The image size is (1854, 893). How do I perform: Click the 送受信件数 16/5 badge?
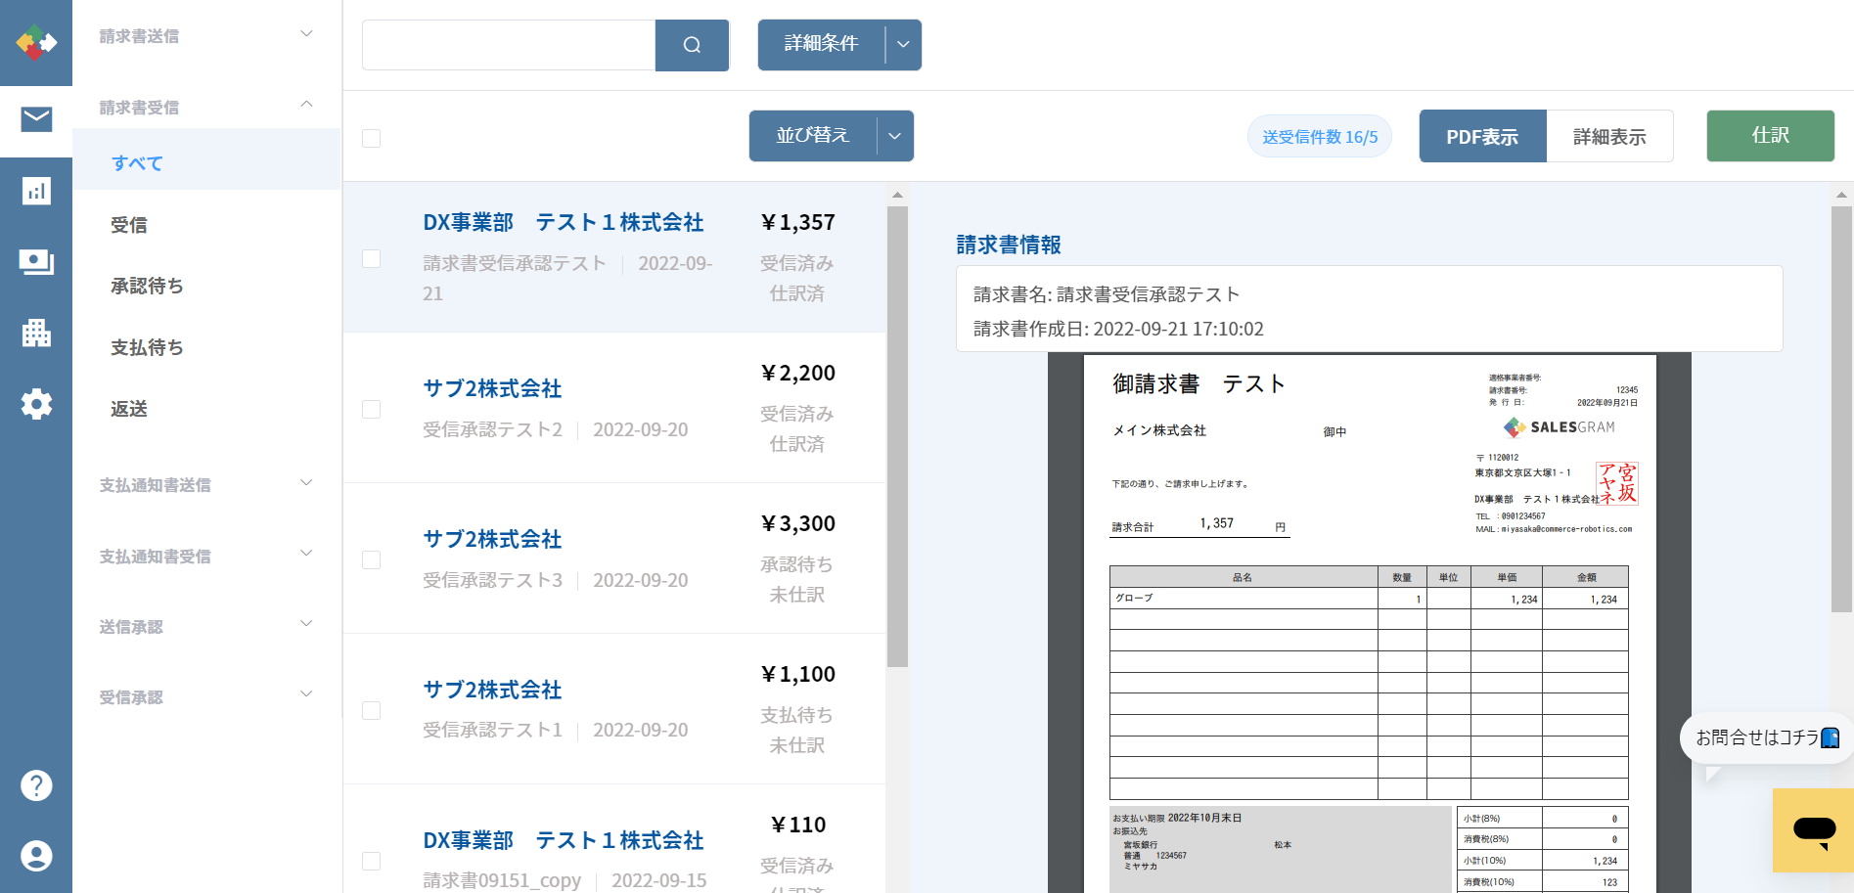pyautogui.click(x=1320, y=137)
